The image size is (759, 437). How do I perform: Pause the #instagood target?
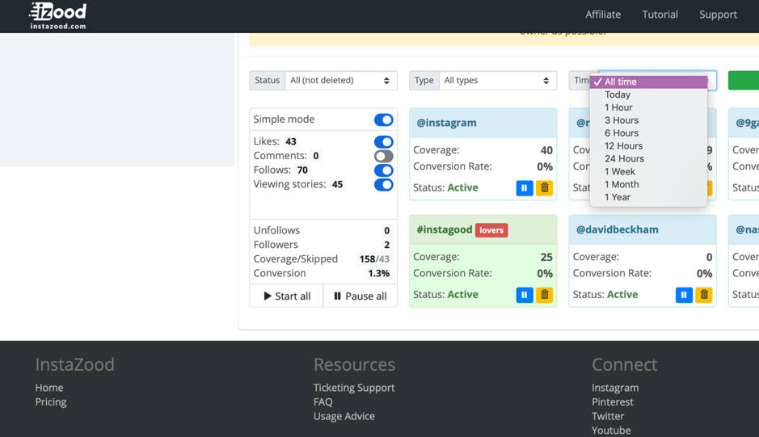coord(525,295)
